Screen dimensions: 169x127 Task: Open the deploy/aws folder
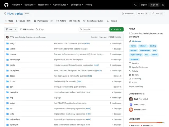pos(15,71)
